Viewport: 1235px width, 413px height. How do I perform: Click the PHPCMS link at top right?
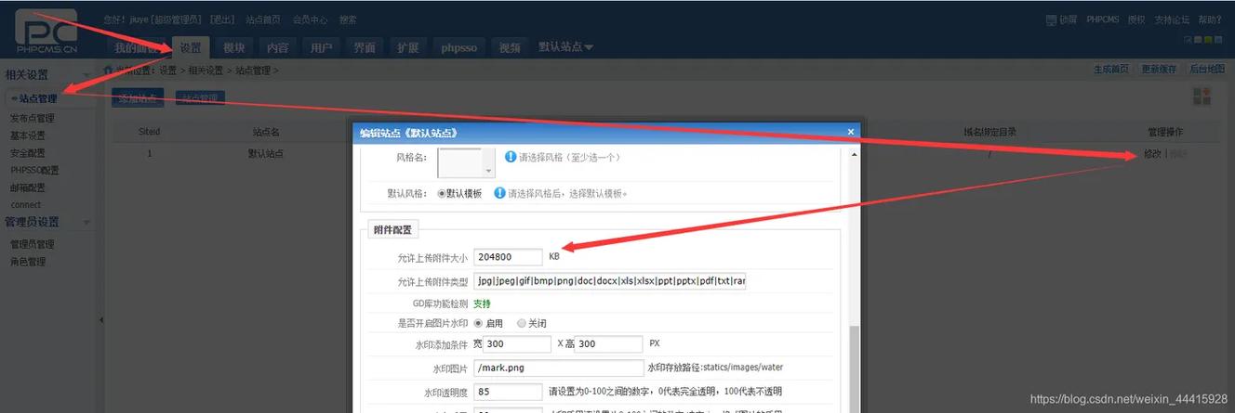tap(1102, 19)
